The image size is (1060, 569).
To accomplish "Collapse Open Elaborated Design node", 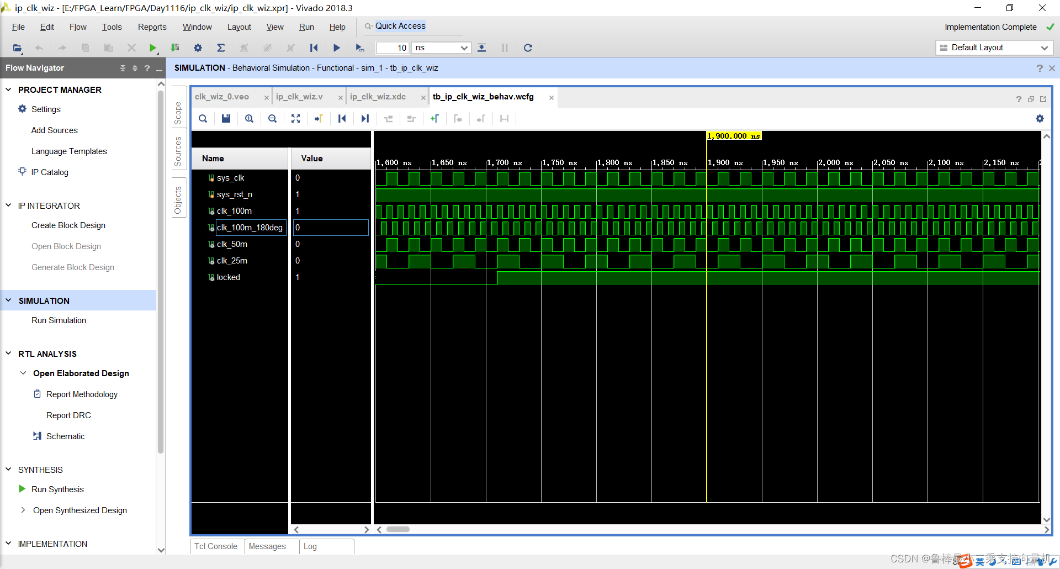I will tap(23, 373).
